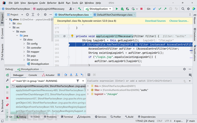Click the yellow light bulb intention icon
Image resolution: width=197 pixels, height=123 pixels.
(72, 36)
